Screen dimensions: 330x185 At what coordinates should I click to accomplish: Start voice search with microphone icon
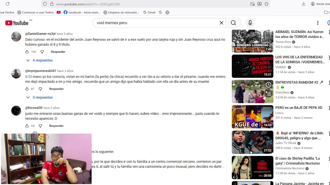tap(250, 23)
